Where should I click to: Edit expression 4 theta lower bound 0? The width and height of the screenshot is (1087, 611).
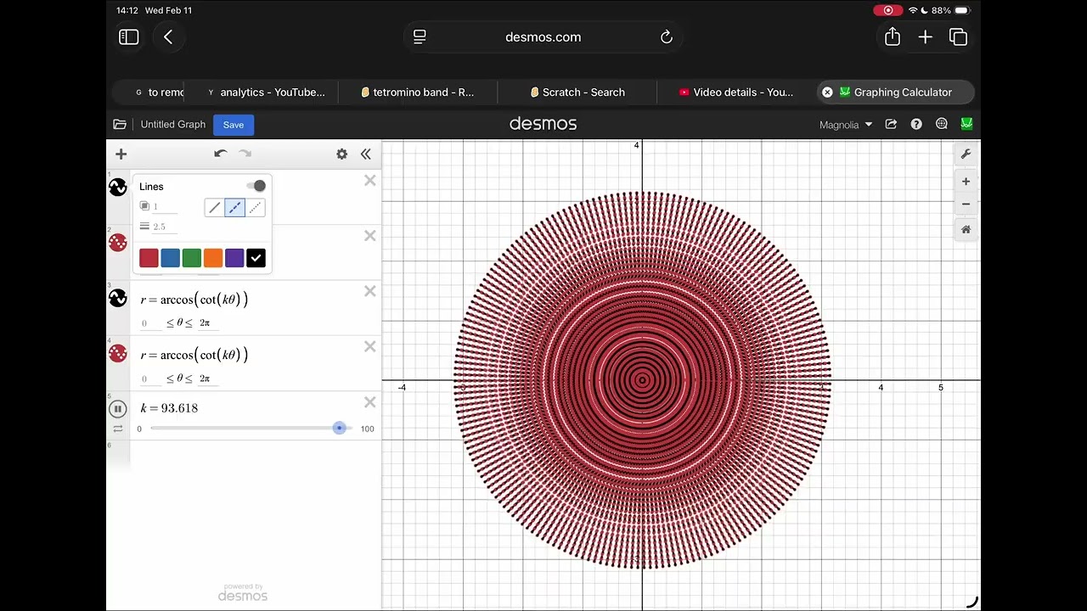[149, 378]
